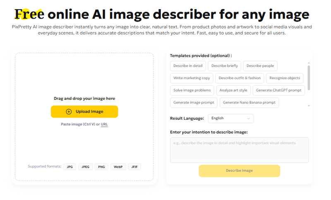
Task: Click the intention description text field
Action: pyautogui.click(x=239, y=150)
